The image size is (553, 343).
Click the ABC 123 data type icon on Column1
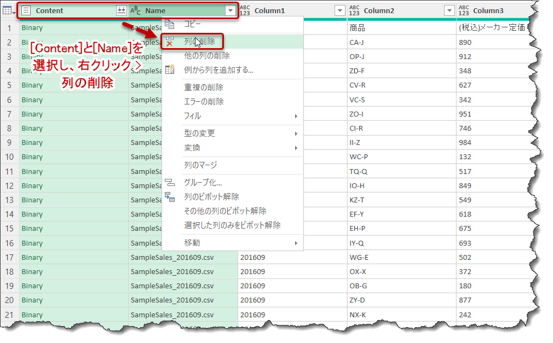(246, 9)
